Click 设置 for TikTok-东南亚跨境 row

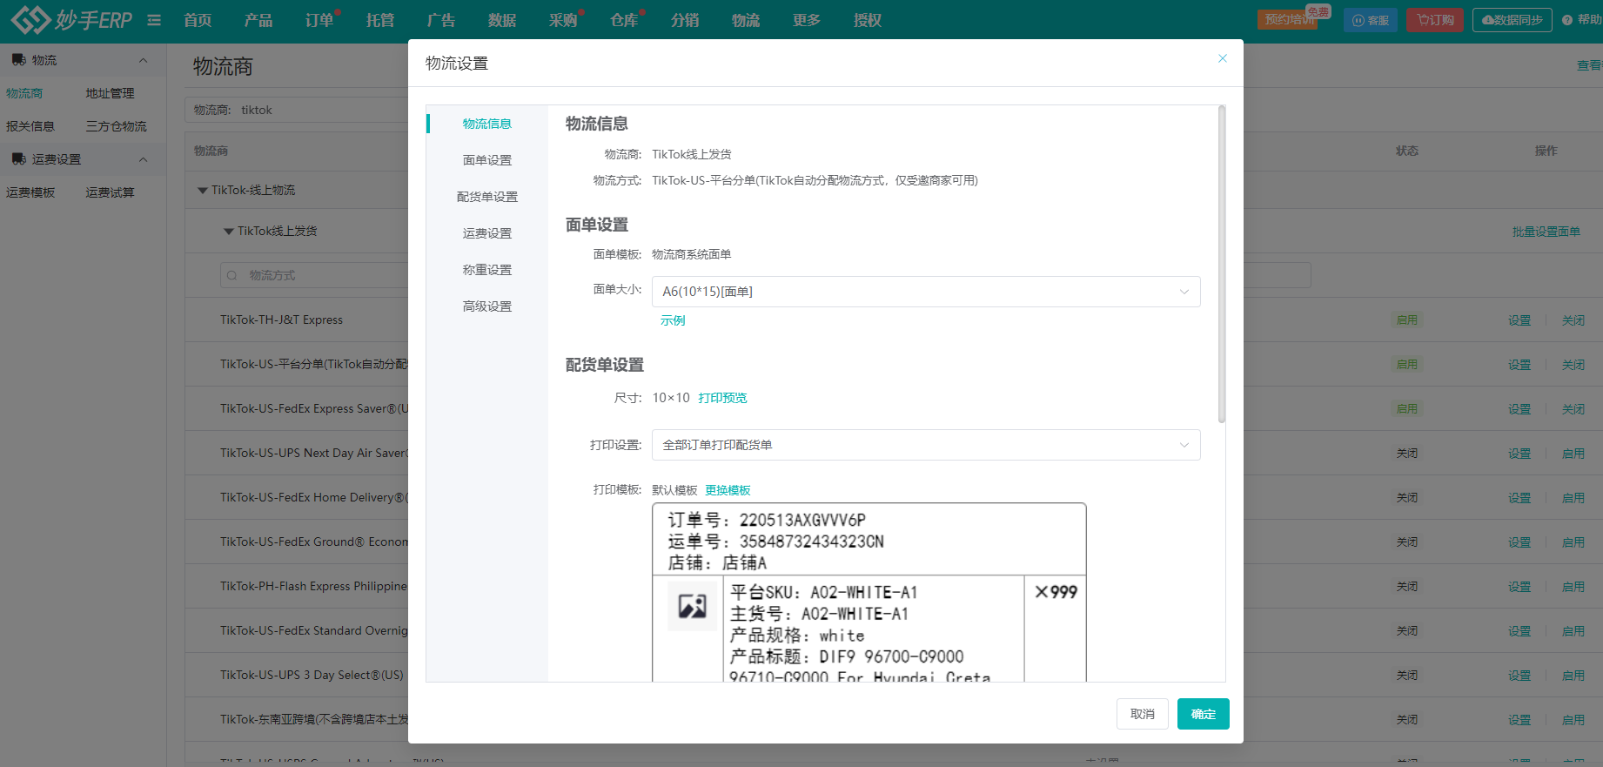coord(1519,720)
